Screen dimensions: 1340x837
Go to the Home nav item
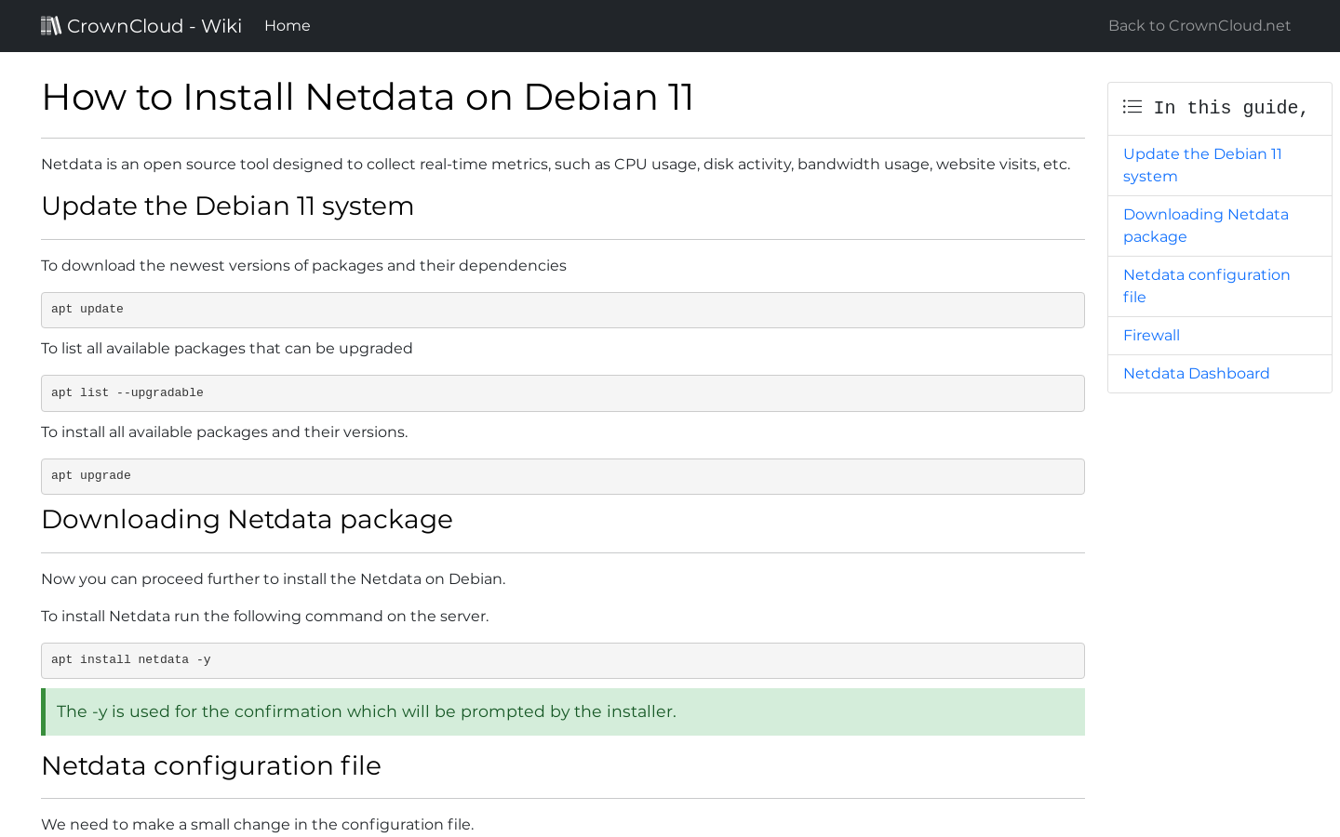pos(288,26)
